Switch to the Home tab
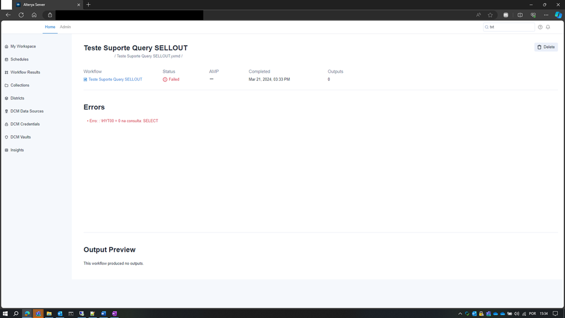This screenshot has width=565, height=318. 50,27
